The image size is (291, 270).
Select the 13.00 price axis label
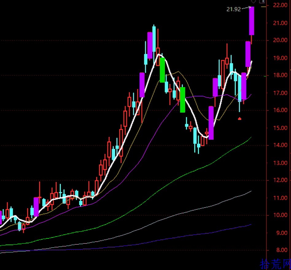pyautogui.click(x=280, y=163)
